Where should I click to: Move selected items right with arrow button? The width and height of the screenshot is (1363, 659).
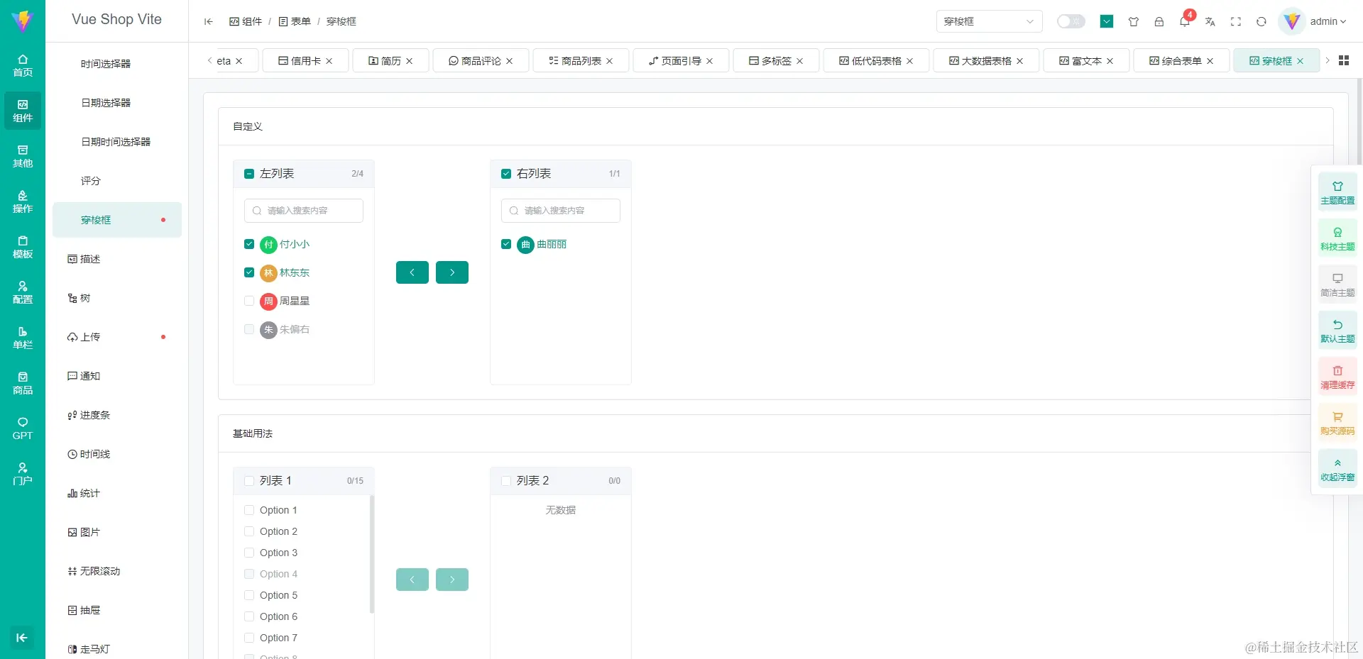(x=452, y=272)
